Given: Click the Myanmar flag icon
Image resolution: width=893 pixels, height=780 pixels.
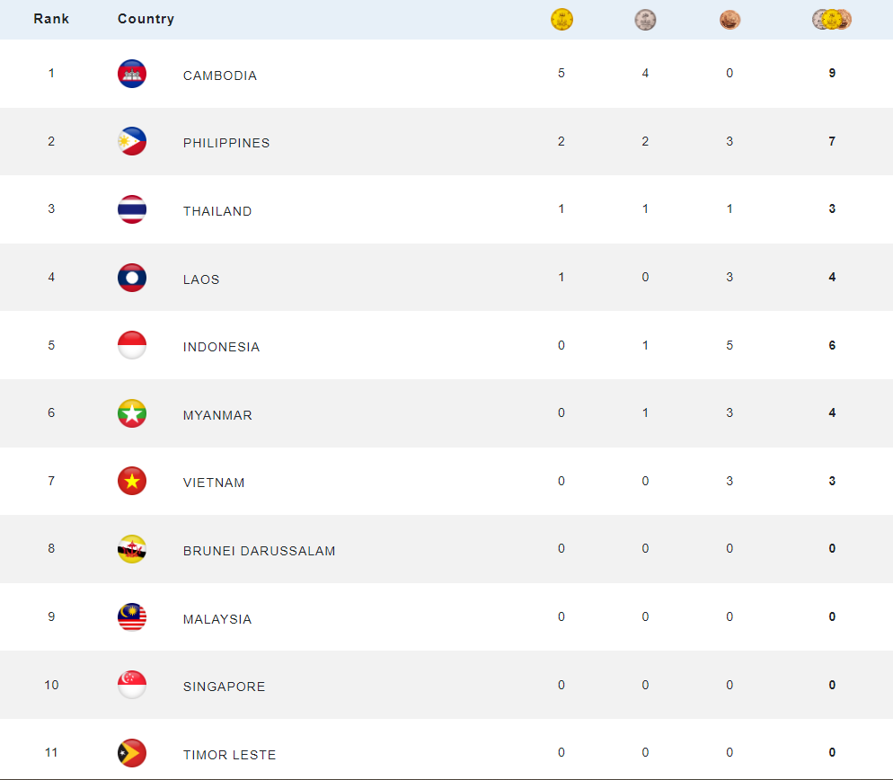Looking at the screenshot, I should (x=132, y=413).
